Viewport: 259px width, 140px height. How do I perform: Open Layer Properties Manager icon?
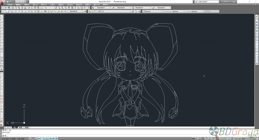[x=89, y=11]
